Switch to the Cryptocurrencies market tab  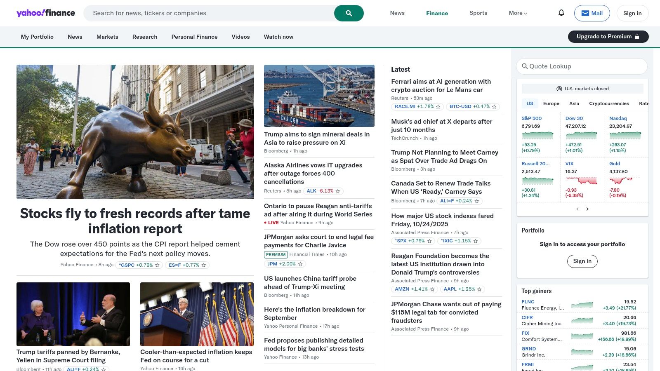[x=609, y=103]
